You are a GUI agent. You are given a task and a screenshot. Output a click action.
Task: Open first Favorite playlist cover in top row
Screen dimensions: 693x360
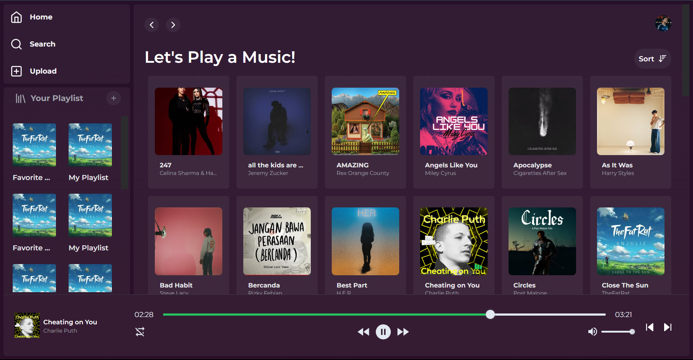34,145
